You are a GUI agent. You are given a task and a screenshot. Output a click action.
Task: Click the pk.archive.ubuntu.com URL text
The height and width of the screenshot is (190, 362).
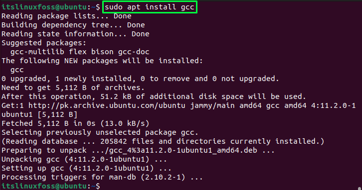pyautogui.click(x=107, y=106)
